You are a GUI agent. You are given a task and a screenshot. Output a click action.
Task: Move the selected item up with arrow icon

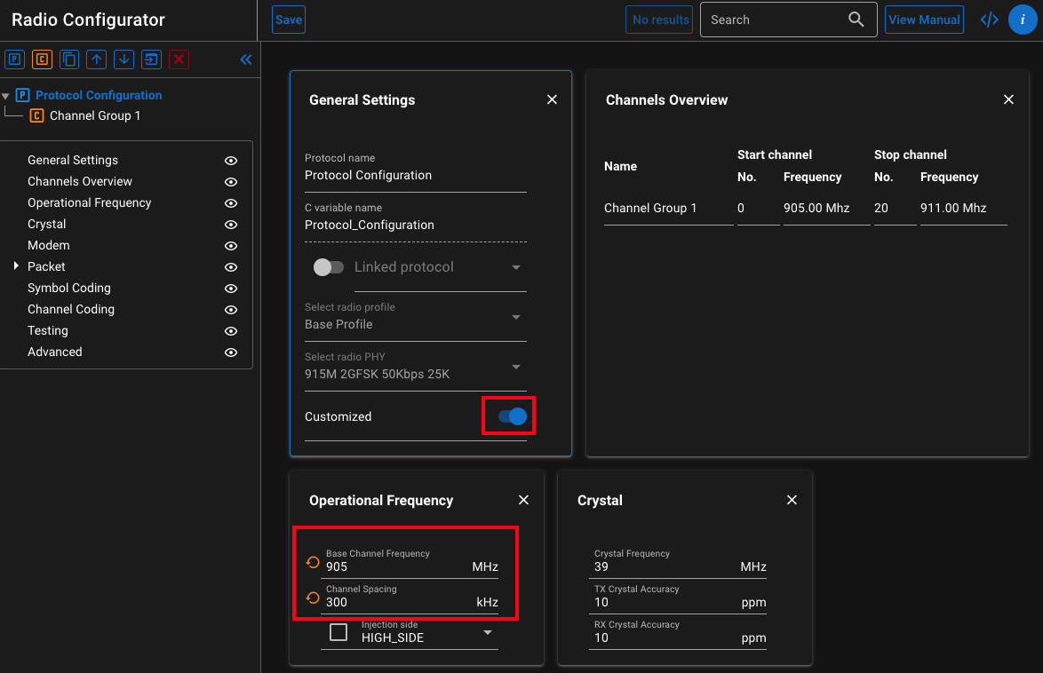click(x=97, y=59)
